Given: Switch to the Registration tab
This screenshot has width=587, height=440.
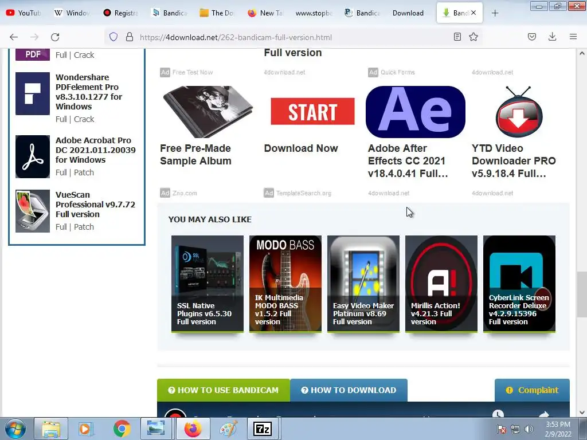Looking at the screenshot, I should 120,13.
